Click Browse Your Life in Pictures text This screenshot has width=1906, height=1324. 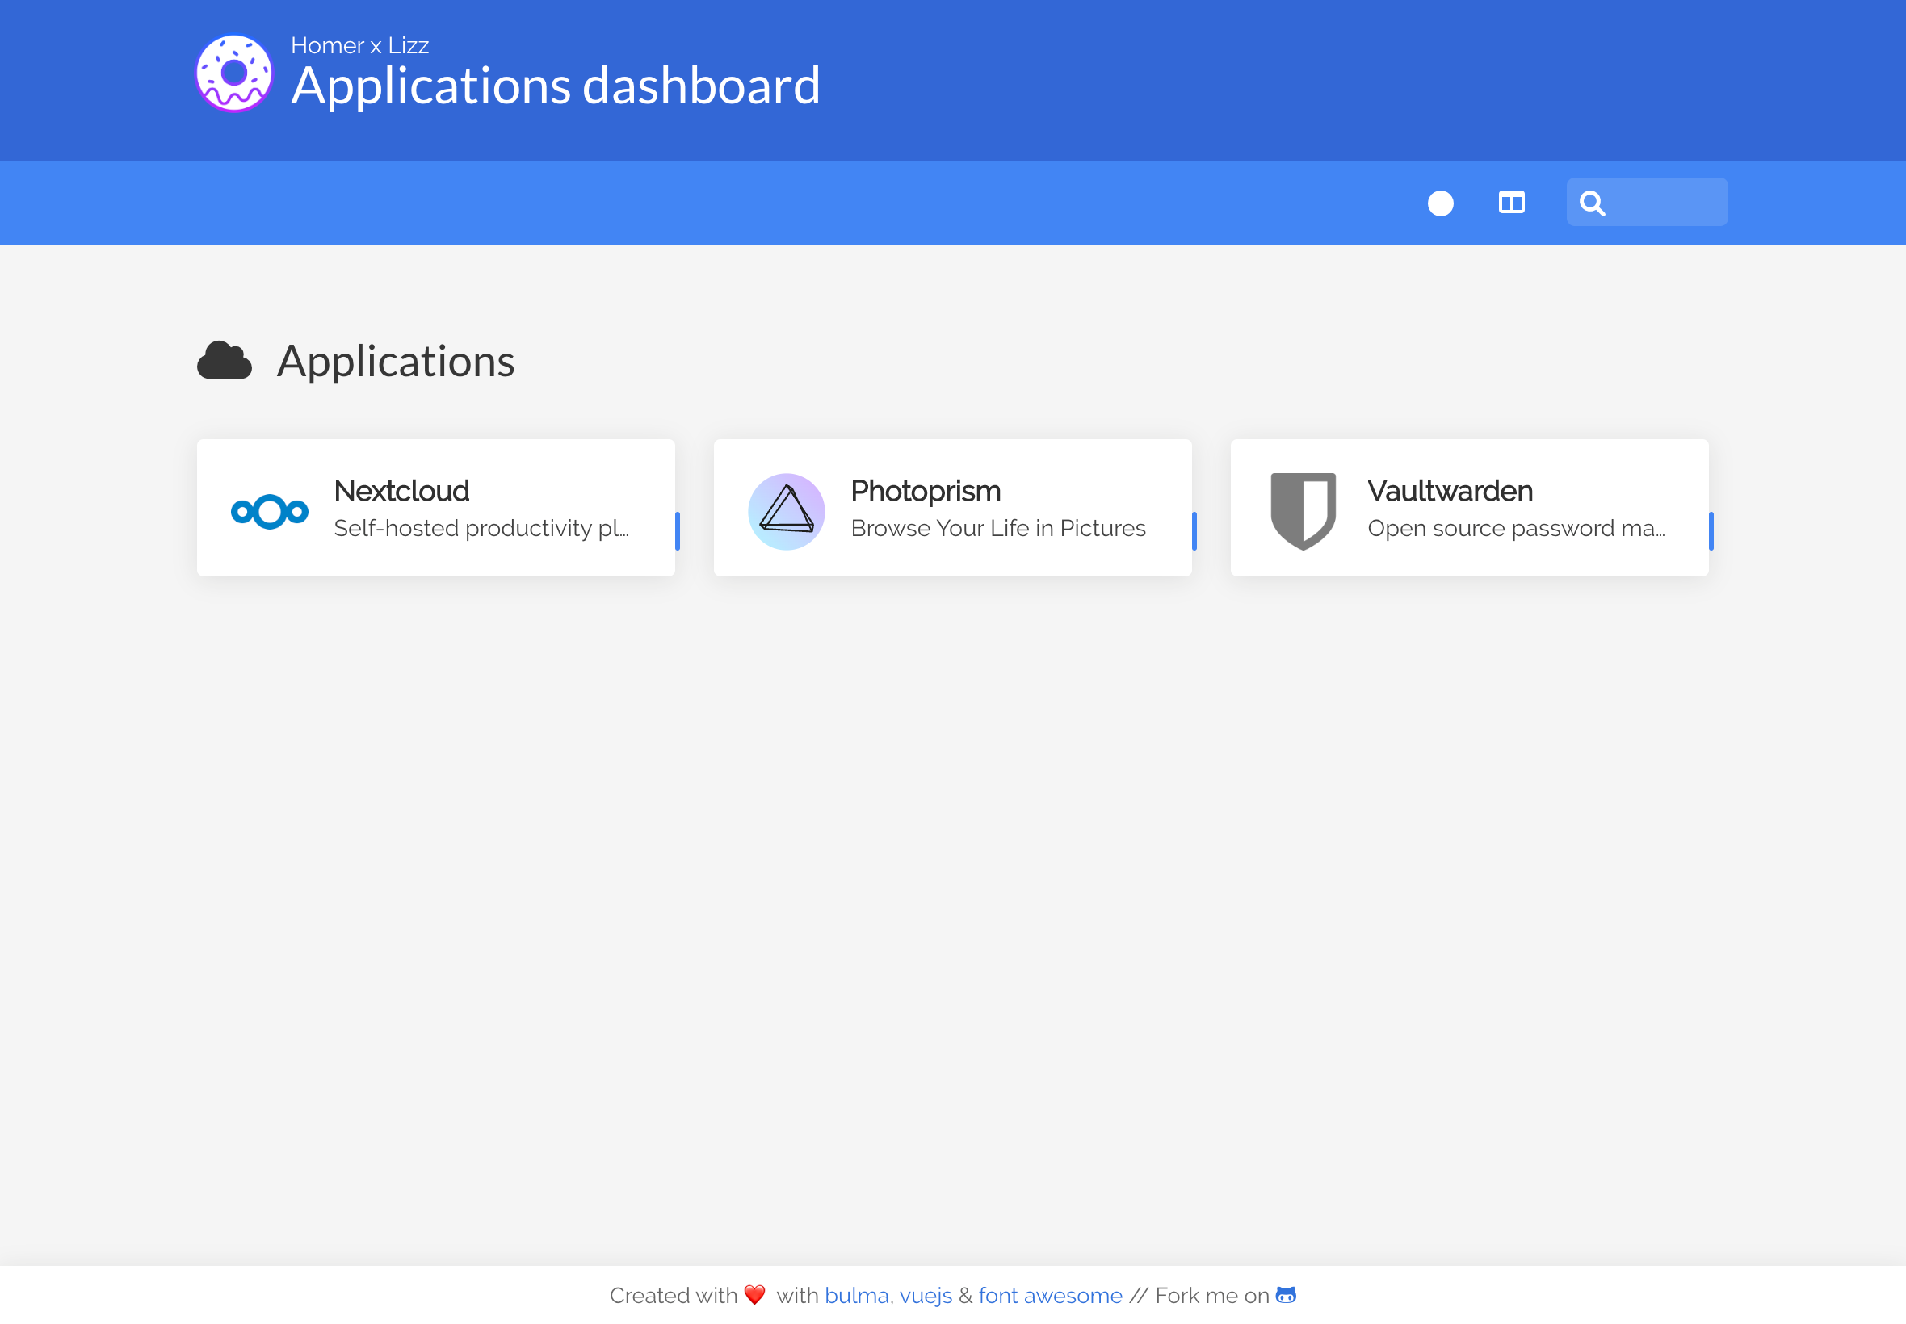997,529
